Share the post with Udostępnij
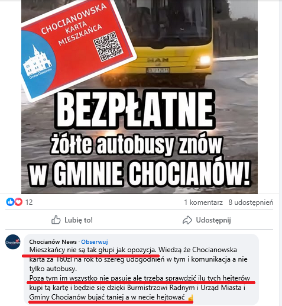This screenshot has height=306, width=282. (x=207, y=220)
